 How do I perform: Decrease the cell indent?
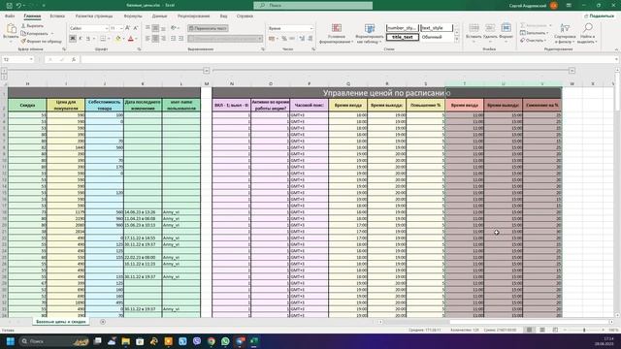(x=173, y=39)
